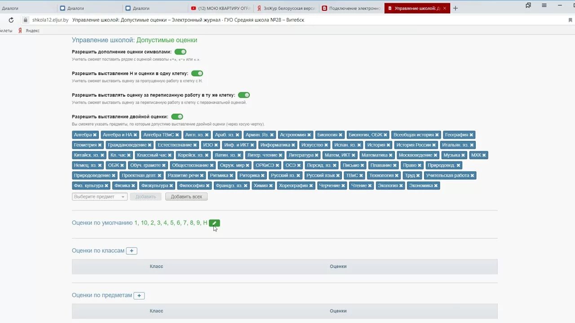Open the Яндекс bookmark link
The width and height of the screenshot is (575, 323).
tap(29, 31)
